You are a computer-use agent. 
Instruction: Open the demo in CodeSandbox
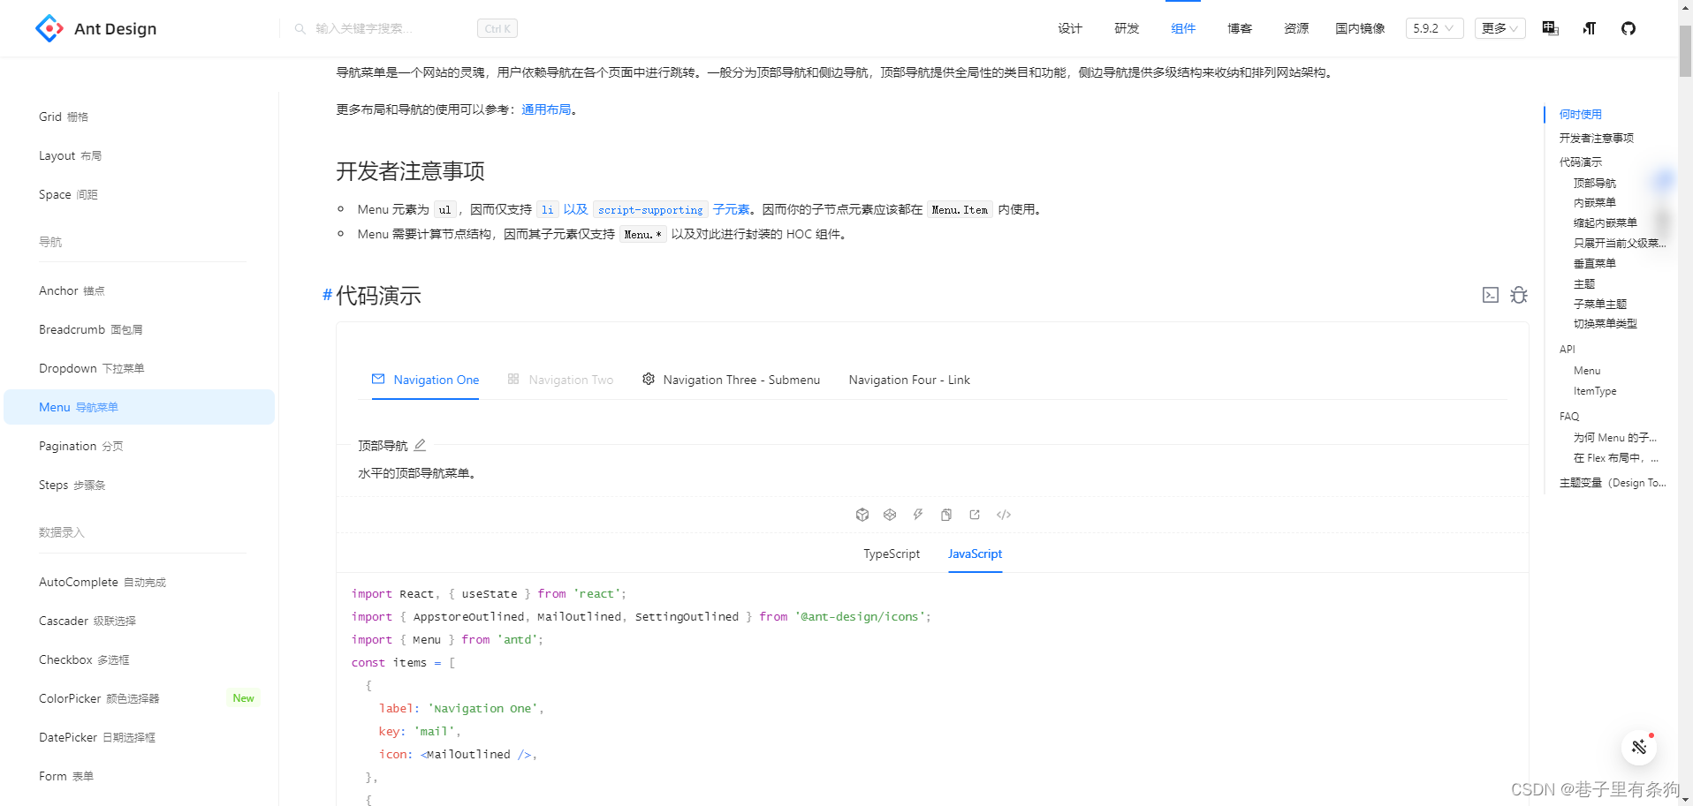pyautogui.click(x=862, y=515)
